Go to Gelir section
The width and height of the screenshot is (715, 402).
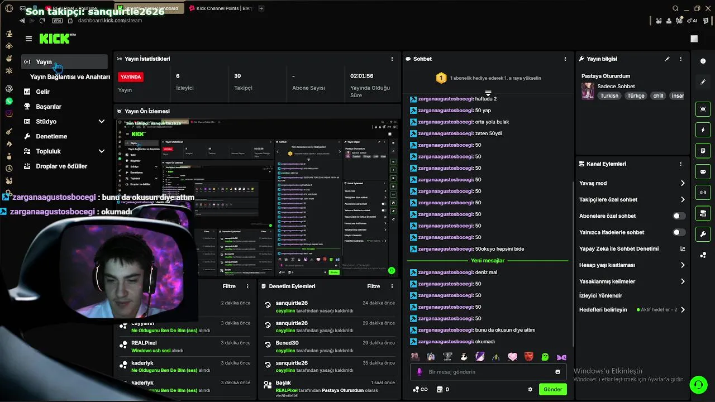(x=42, y=92)
